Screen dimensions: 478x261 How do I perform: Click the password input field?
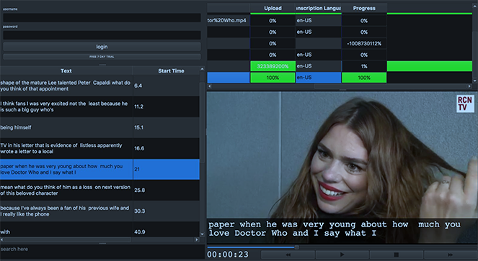[102, 35]
